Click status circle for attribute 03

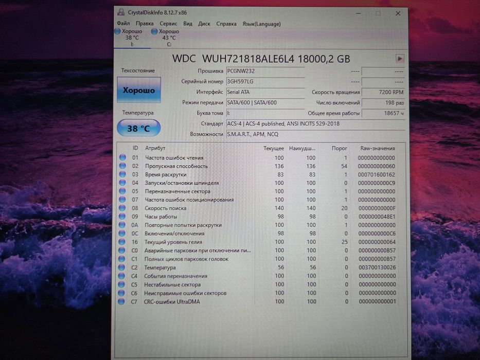pyautogui.click(x=123, y=174)
